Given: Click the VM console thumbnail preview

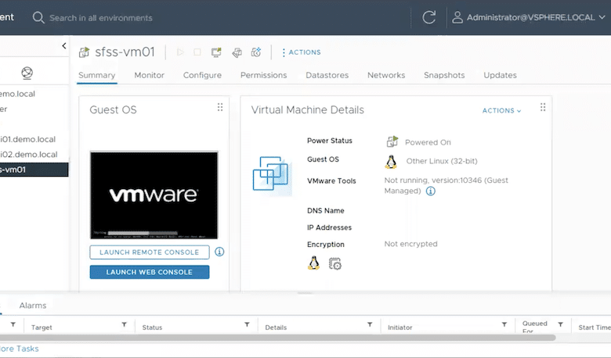Looking at the screenshot, I should [154, 195].
